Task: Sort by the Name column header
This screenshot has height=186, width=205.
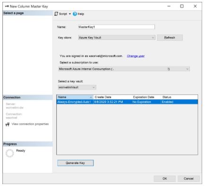Action: tap(75, 97)
